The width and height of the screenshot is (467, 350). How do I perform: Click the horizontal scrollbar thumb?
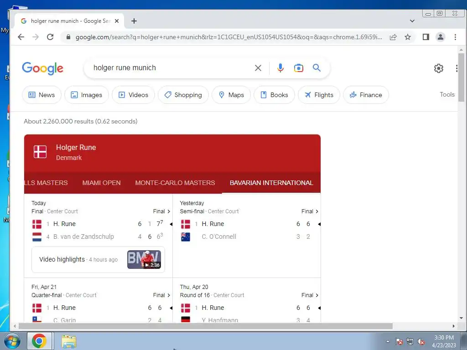coord(206,326)
